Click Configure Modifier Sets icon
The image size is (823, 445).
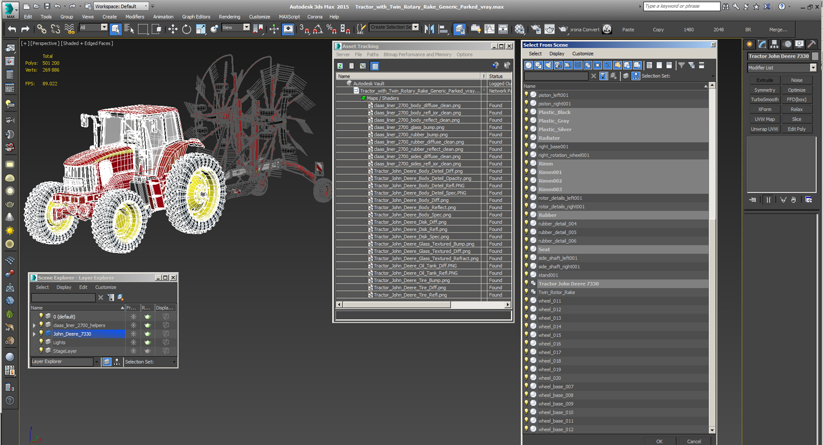tap(809, 200)
